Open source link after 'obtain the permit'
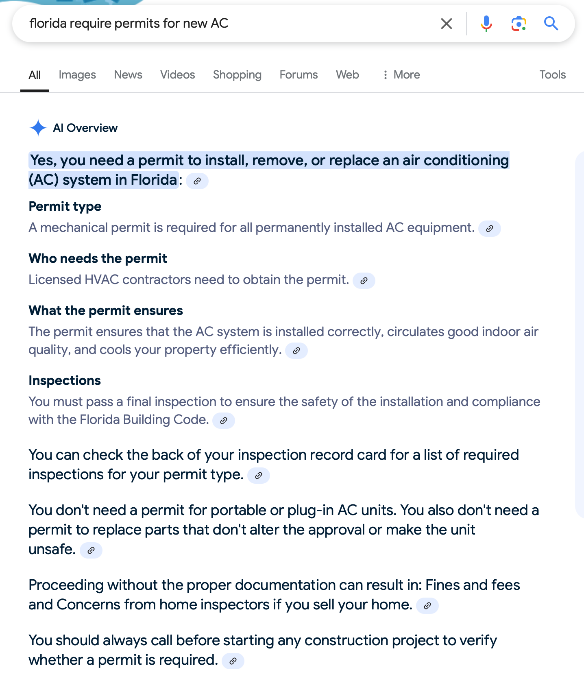The image size is (584, 681). pos(364,280)
